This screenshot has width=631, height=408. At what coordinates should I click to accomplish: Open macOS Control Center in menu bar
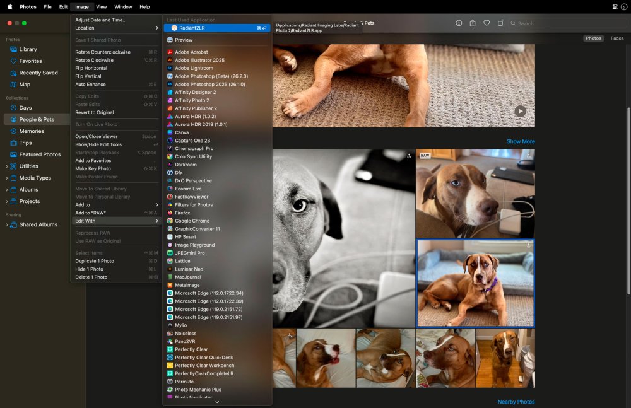[x=615, y=7]
